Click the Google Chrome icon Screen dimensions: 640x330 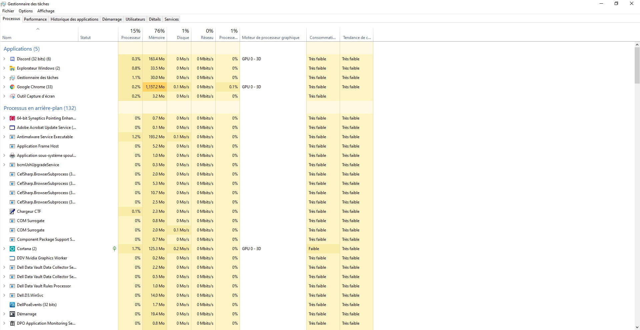[x=12, y=87]
